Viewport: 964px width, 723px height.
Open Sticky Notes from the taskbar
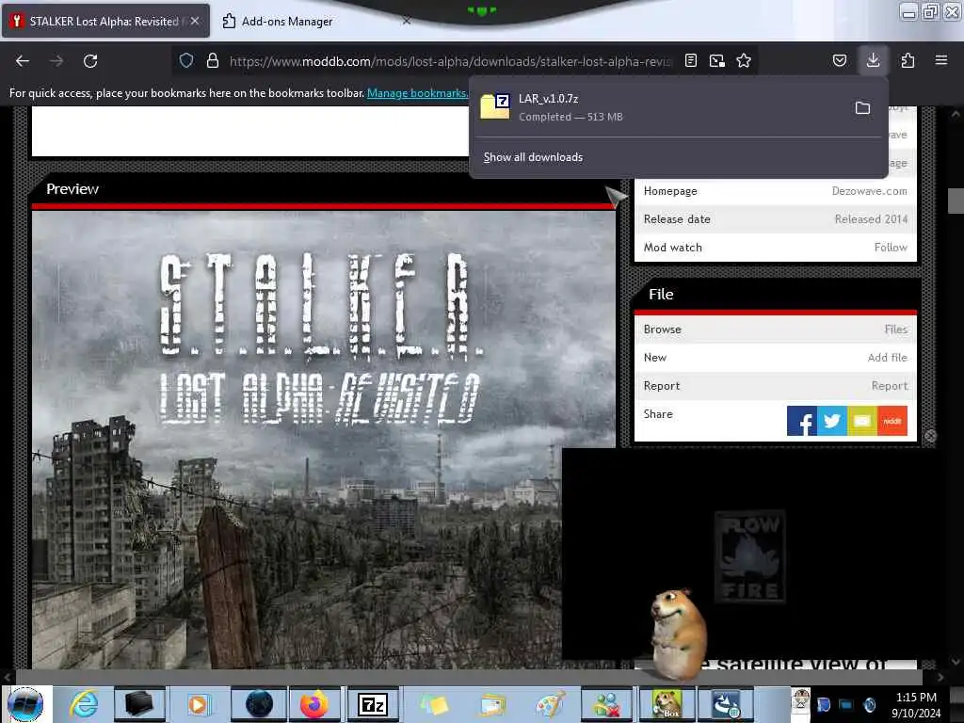434,704
